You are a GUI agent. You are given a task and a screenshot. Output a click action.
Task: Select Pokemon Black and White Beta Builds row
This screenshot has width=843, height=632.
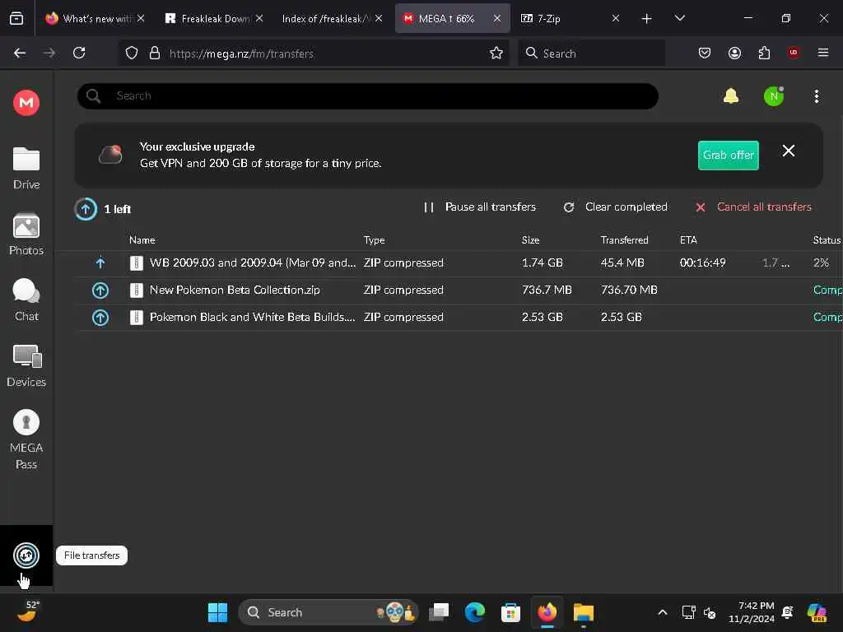tap(459, 317)
